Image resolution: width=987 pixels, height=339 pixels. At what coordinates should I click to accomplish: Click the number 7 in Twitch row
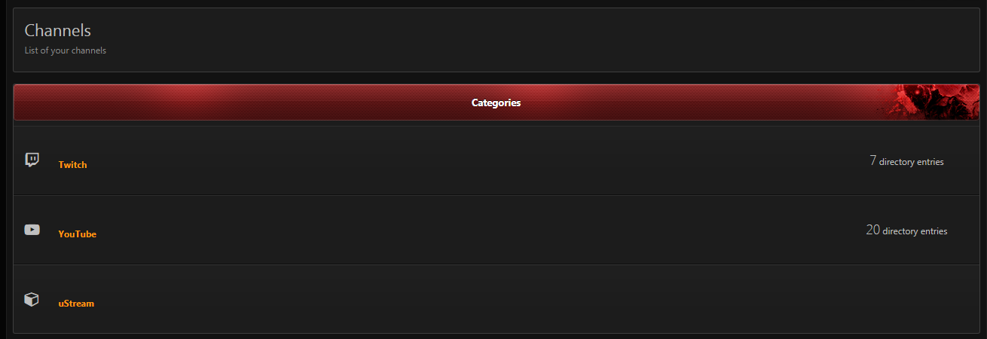coord(872,160)
